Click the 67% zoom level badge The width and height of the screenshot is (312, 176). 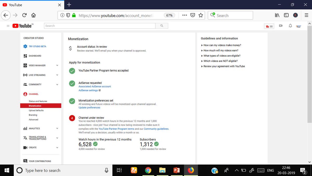(x=169, y=15)
